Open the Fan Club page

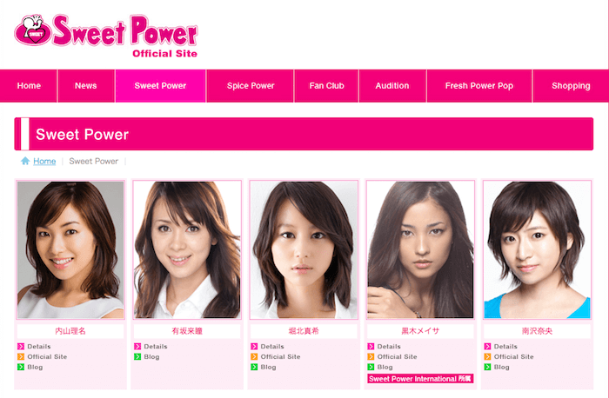[x=326, y=86]
